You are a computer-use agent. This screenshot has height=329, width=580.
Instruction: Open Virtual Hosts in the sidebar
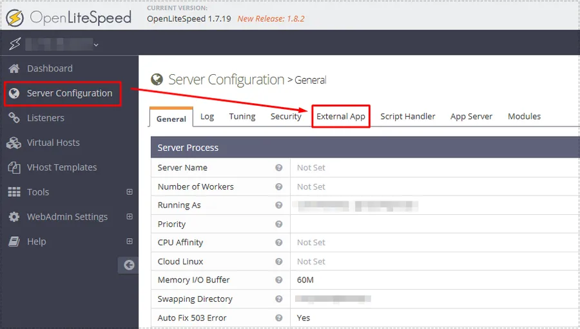click(x=53, y=143)
